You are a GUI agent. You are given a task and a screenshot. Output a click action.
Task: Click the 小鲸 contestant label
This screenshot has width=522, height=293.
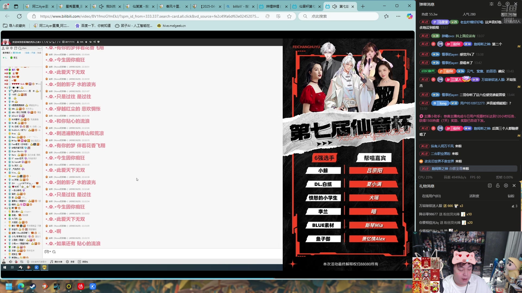click(323, 171)
